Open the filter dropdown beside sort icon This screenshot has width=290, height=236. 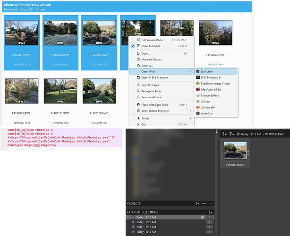[x=231, y=134]
